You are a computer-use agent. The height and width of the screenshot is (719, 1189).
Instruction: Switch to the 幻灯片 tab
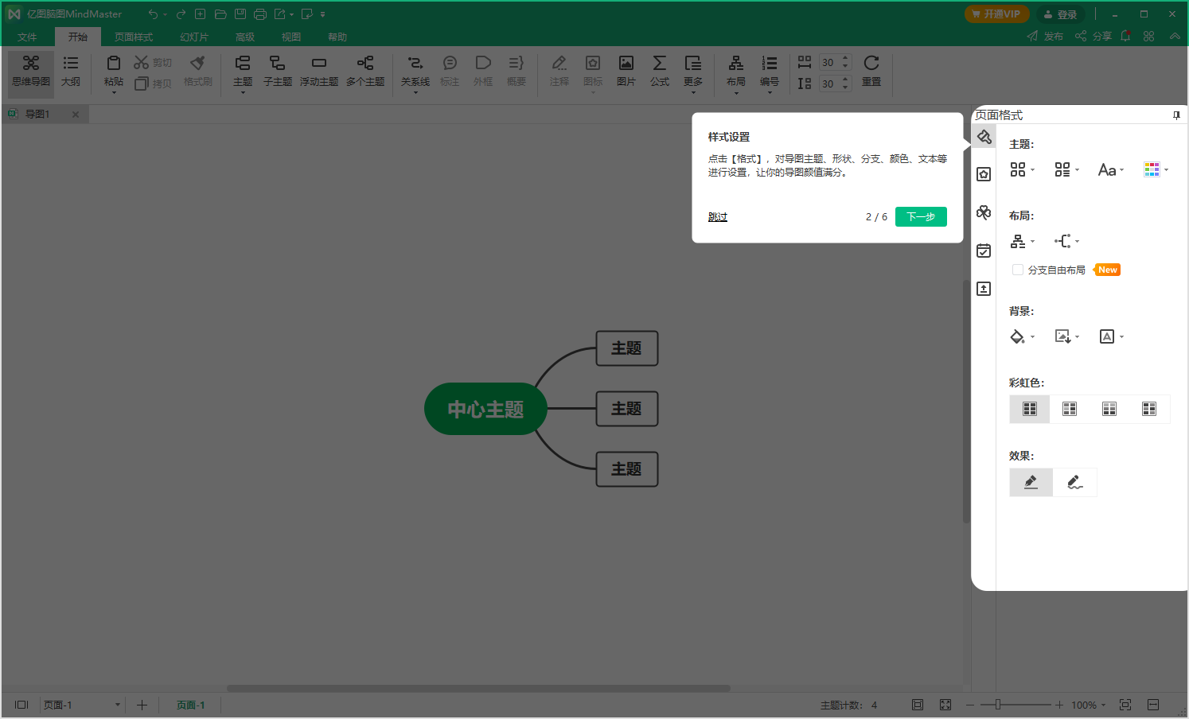(x=194, y=37)
